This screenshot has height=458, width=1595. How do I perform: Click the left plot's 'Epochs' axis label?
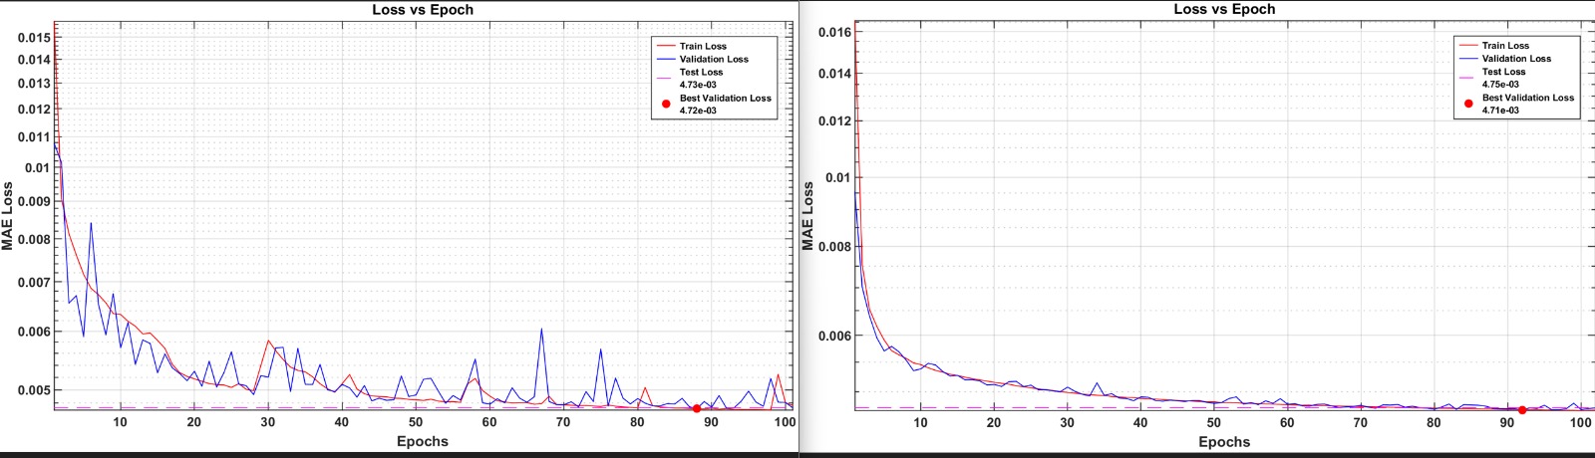tap(423, 441)
